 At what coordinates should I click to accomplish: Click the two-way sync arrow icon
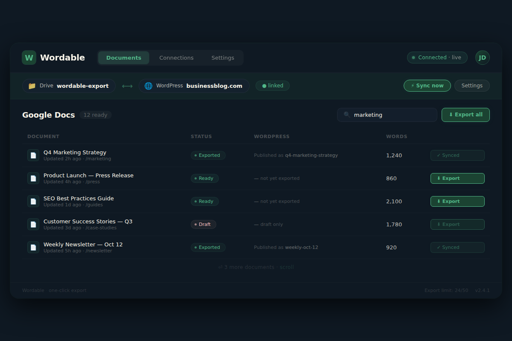[x=127, y=86]
